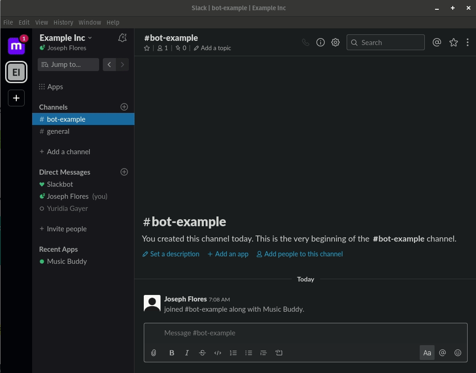Image resolution: width=476 pixels, height=373 pixels.
Task: Open the View menu
Action: (x=41, y=22)
